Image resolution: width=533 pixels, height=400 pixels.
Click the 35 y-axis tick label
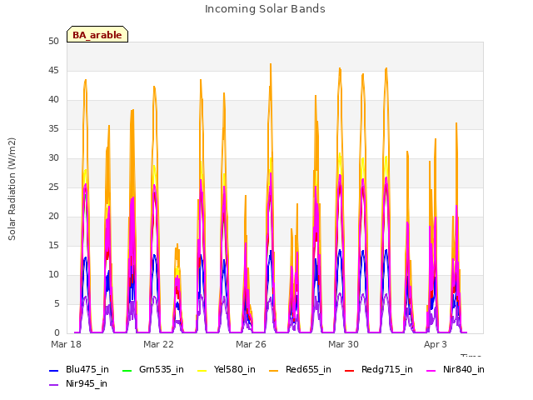tap(53, 129)
